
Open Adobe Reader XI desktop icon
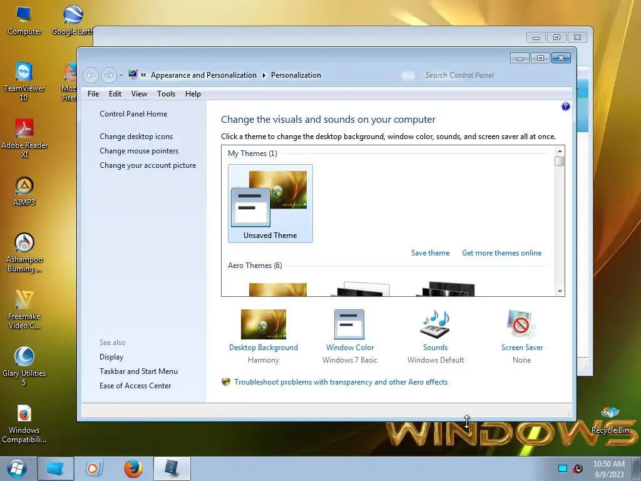(x=24, y=138)
